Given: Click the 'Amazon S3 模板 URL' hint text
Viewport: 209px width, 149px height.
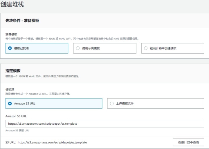Looking at the screenshot, I should [x=17, y=130].
